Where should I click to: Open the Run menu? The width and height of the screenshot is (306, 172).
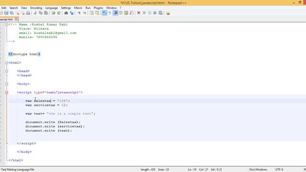88,8
